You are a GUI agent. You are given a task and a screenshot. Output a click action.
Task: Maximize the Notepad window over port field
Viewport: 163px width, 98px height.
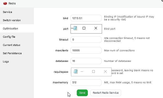tap(84, 28)
